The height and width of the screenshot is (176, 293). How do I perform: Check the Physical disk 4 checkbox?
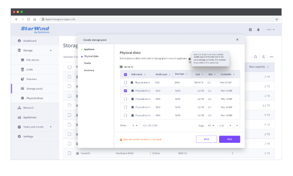125,107
